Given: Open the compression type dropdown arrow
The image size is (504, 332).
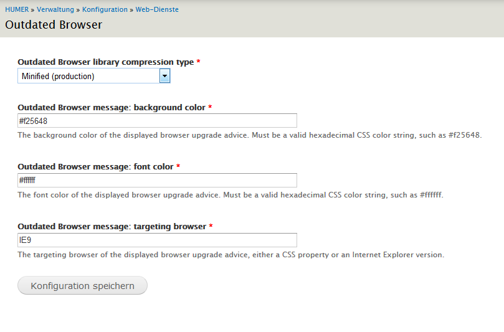Looking at the screenshot, I should point(164,77).
